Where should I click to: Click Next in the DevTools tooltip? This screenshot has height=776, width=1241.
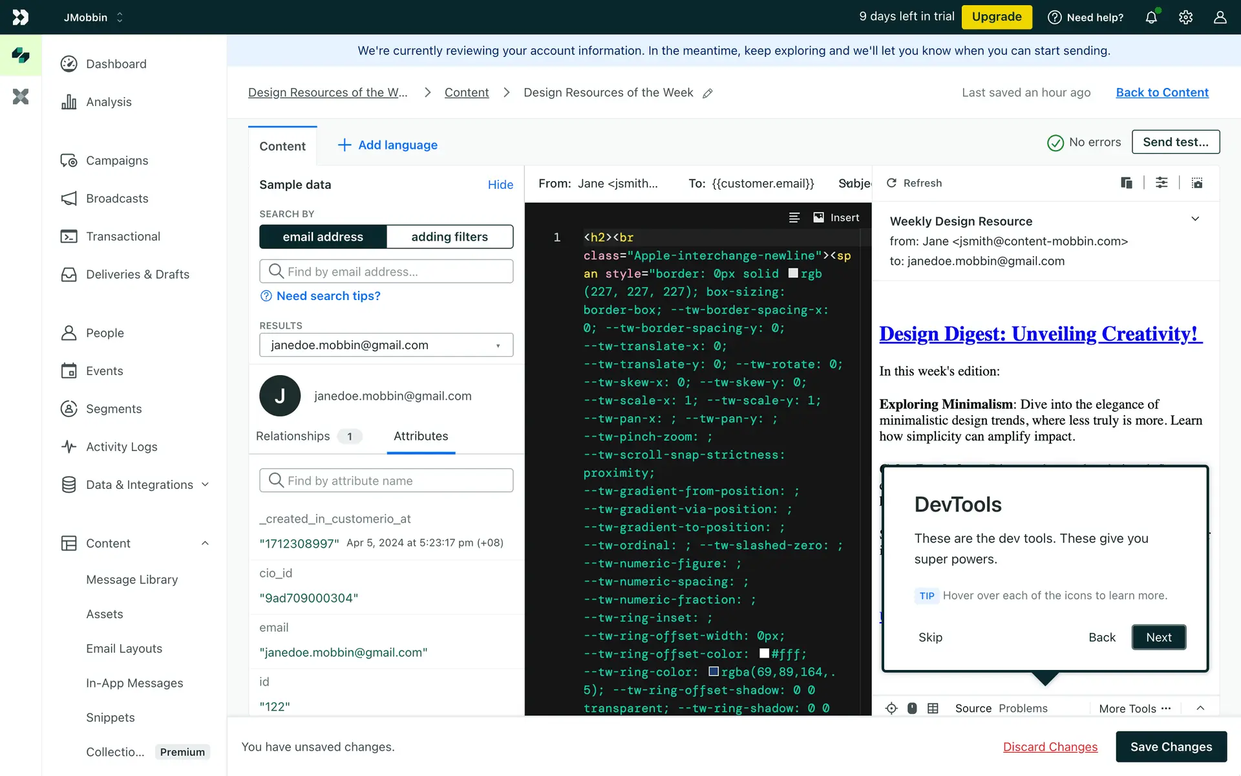1158,637
